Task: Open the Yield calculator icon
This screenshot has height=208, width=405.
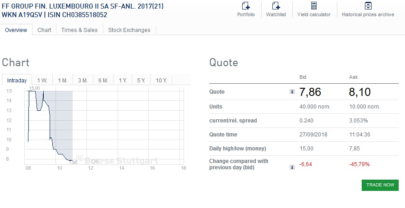Action: (314, 6)
